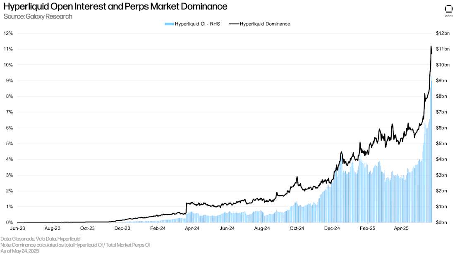
Task: Click the 6% left axis label
Action: pyautogui.click(x=9, y=128)
